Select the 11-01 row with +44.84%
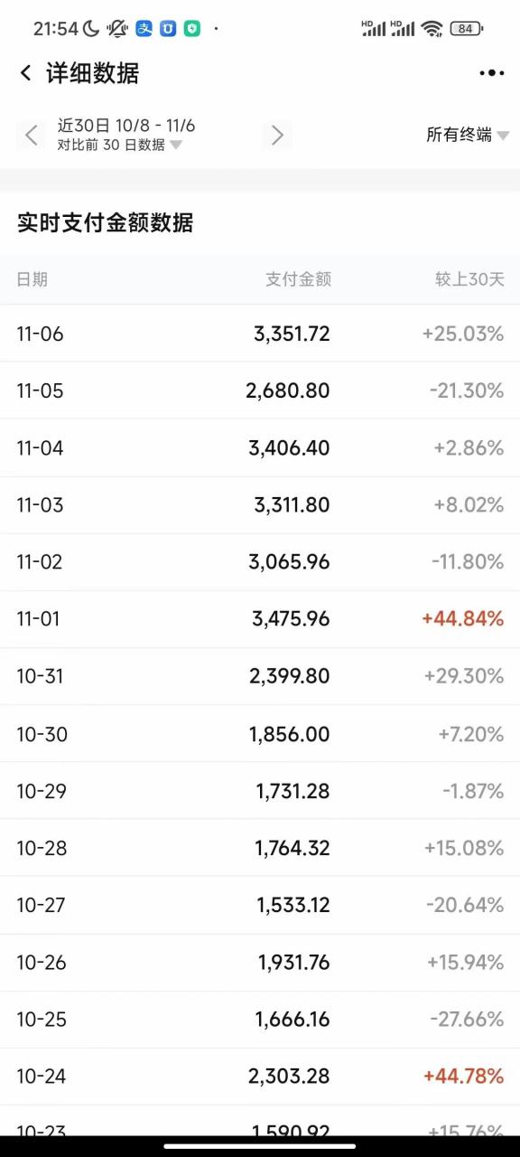520x1157 pixels. coord(260,619)
